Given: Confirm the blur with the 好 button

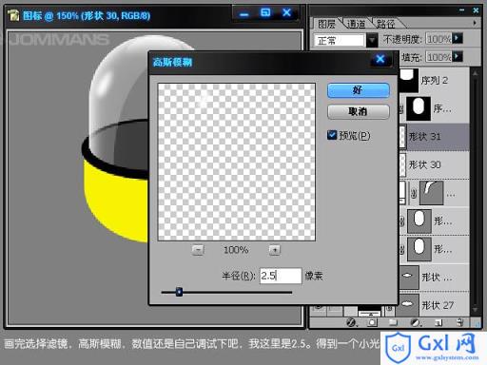Looking at the screenshot, I should (x=359, y=90).
